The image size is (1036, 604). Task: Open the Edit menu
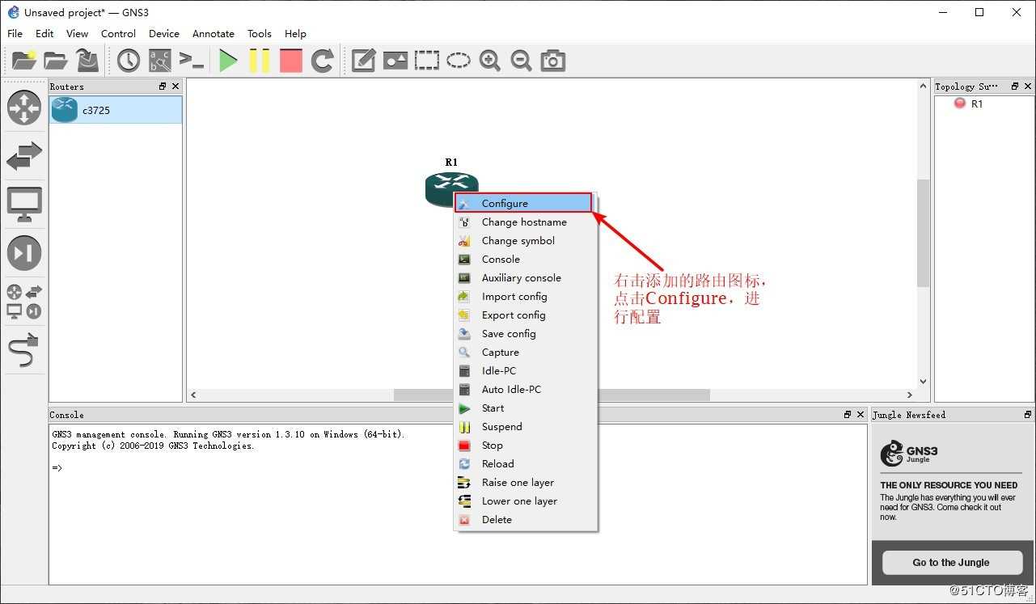coord(44,33)
